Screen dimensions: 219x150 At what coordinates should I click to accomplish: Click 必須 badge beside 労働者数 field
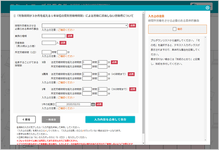[63, 43]
